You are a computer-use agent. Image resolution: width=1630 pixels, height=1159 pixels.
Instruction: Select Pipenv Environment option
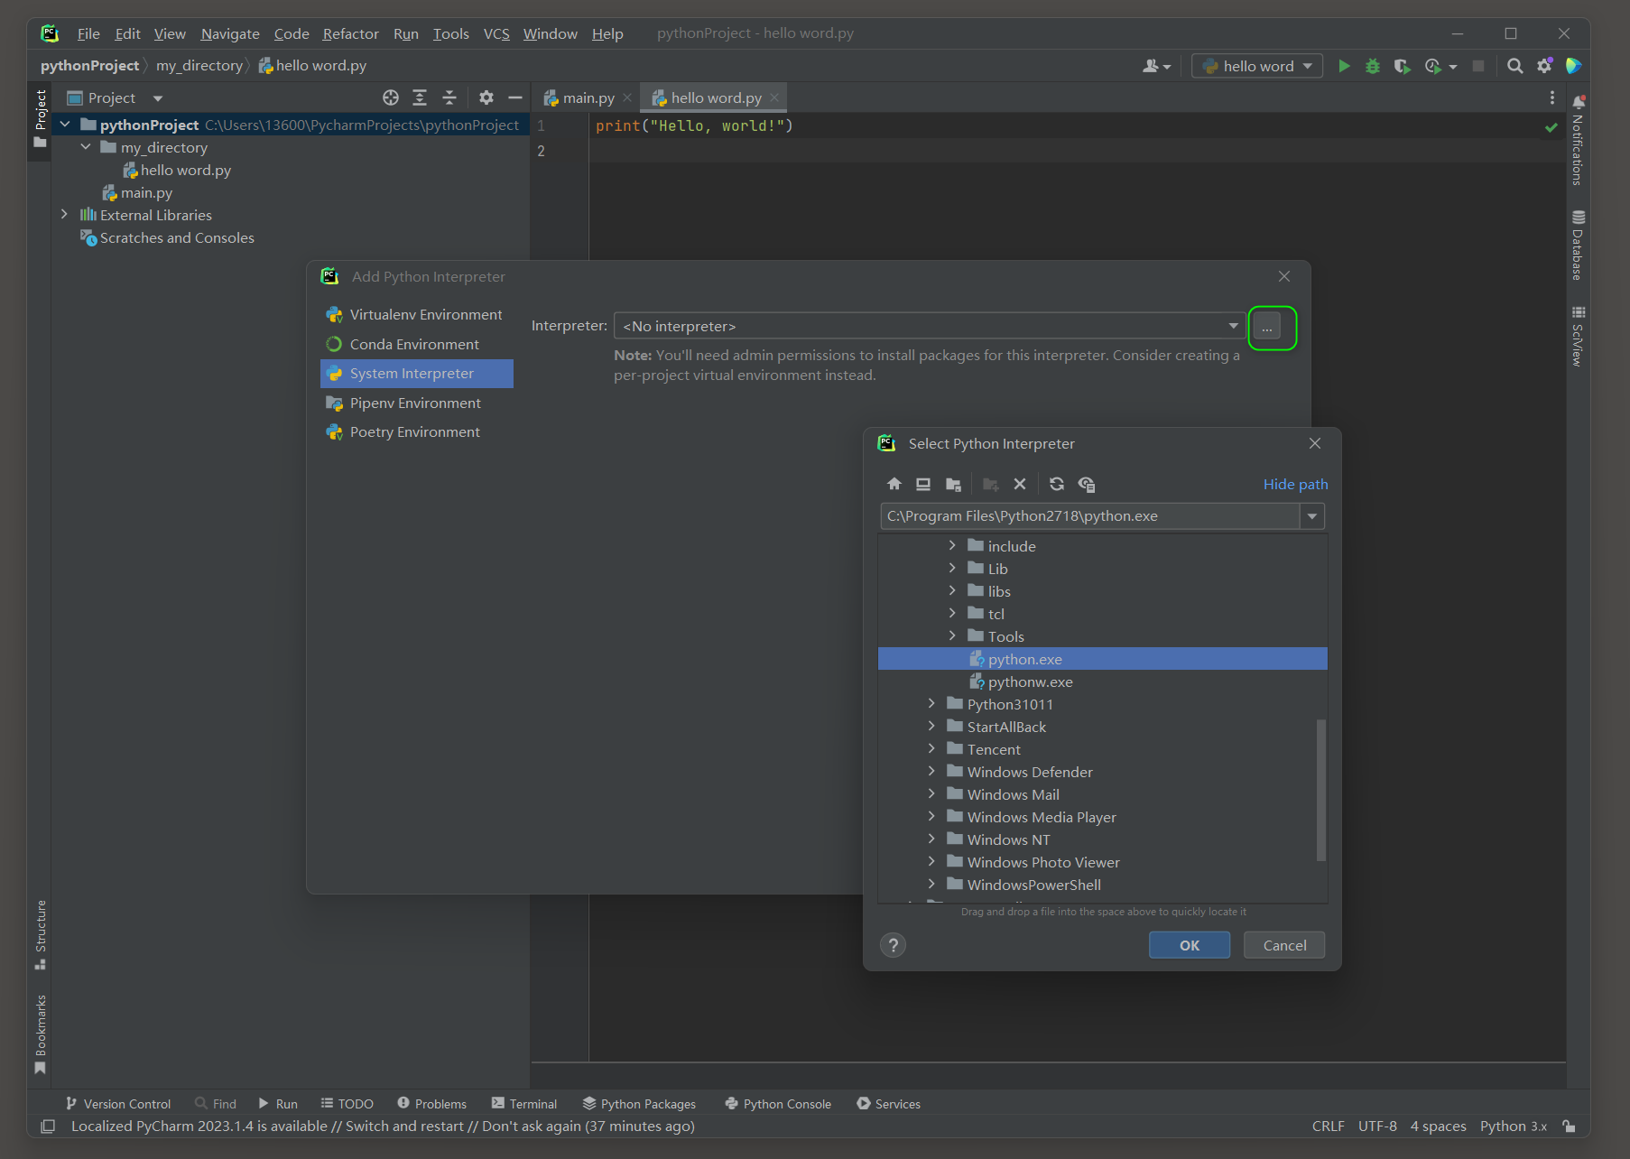point(417,403)
